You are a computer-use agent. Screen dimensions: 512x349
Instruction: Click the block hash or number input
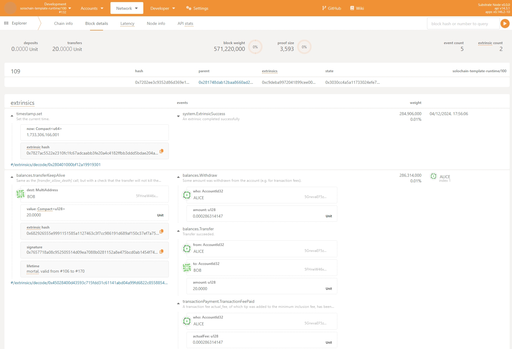tap(463, 23)
